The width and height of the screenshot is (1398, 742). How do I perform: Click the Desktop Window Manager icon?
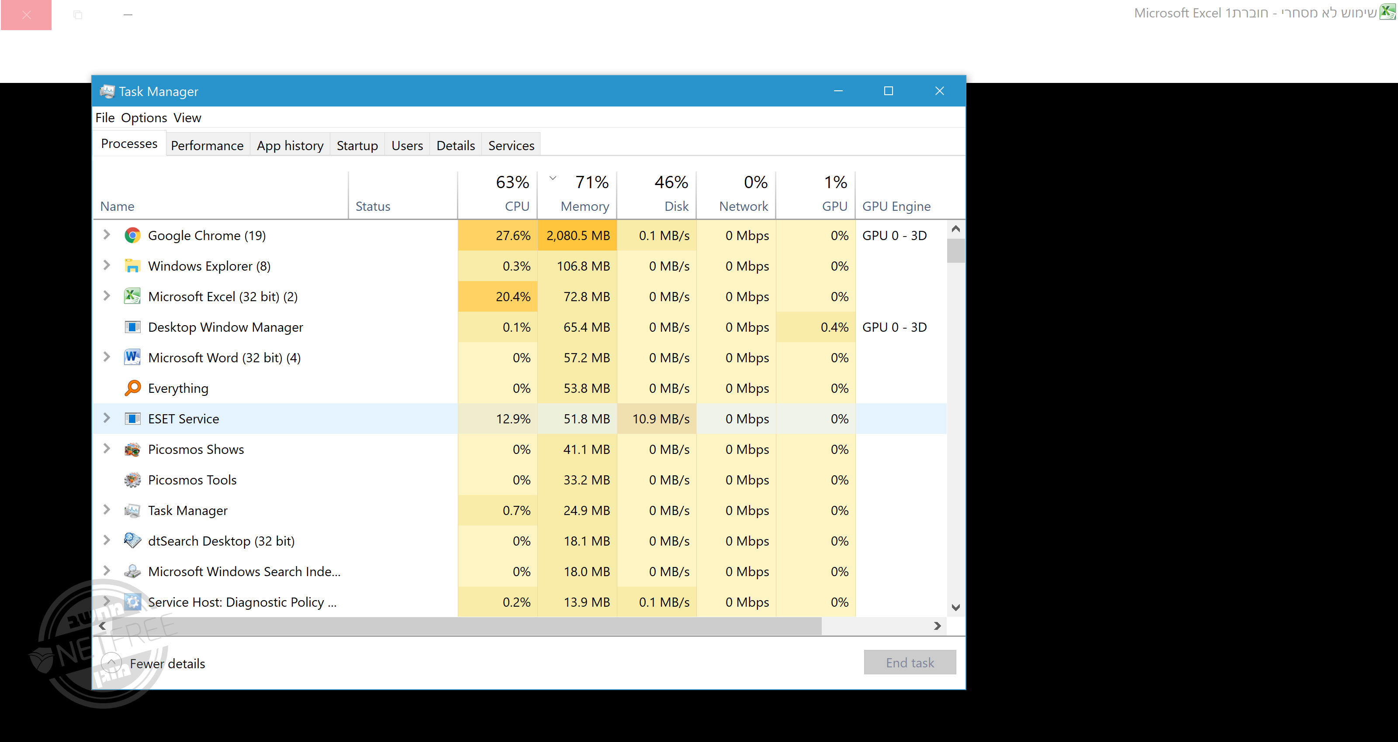(x=132, y=327)
